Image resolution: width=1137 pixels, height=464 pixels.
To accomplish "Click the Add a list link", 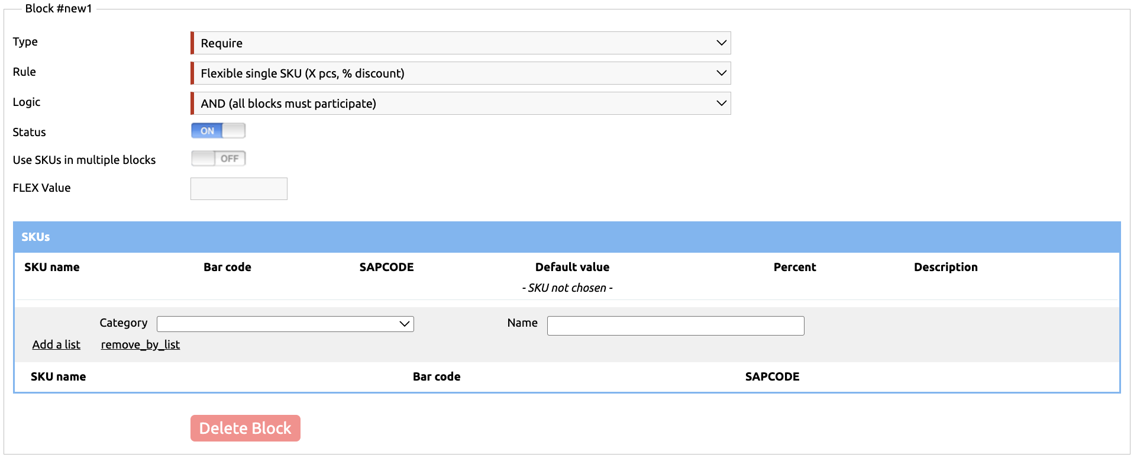I will tap(56, 344).
